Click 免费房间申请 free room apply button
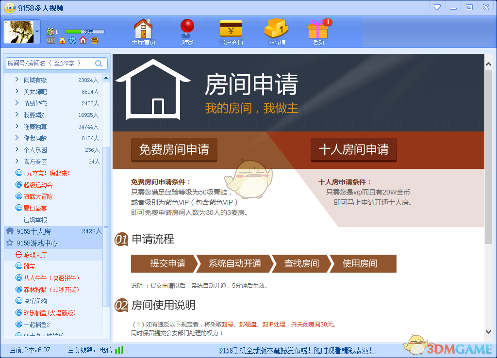This screenshot has width=497, height=358. coord(173,150)
